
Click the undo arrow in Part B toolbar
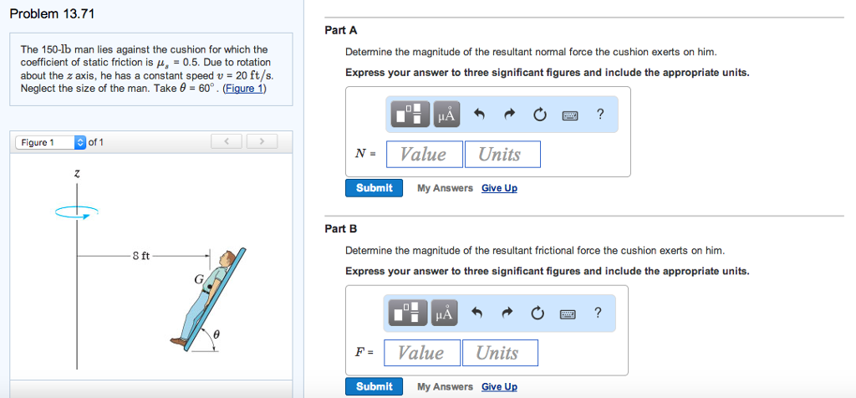pos(476,314)
